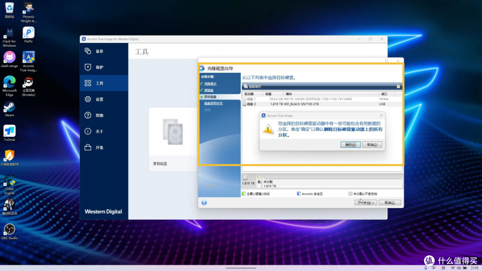Go to 源磁盘 source disk step
Viewport: 482px width, 271px height.
pos(209,90)
